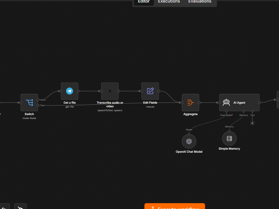Switch to the Executions tab

tap(169, 2)
